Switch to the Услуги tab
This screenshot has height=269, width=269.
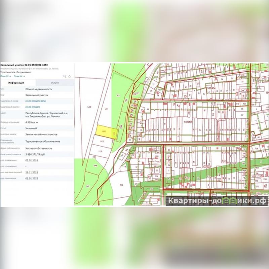(x=55, y=83)
